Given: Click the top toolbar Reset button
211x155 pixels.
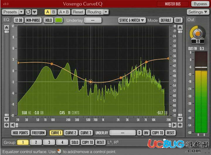Looking at the screenshot, I should [x=78, y=12].
